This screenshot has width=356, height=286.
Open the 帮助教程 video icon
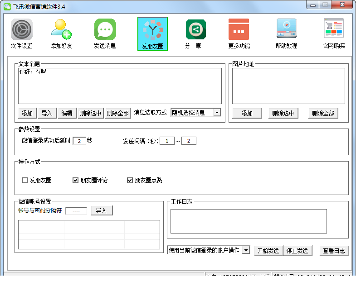click(287, 29)
